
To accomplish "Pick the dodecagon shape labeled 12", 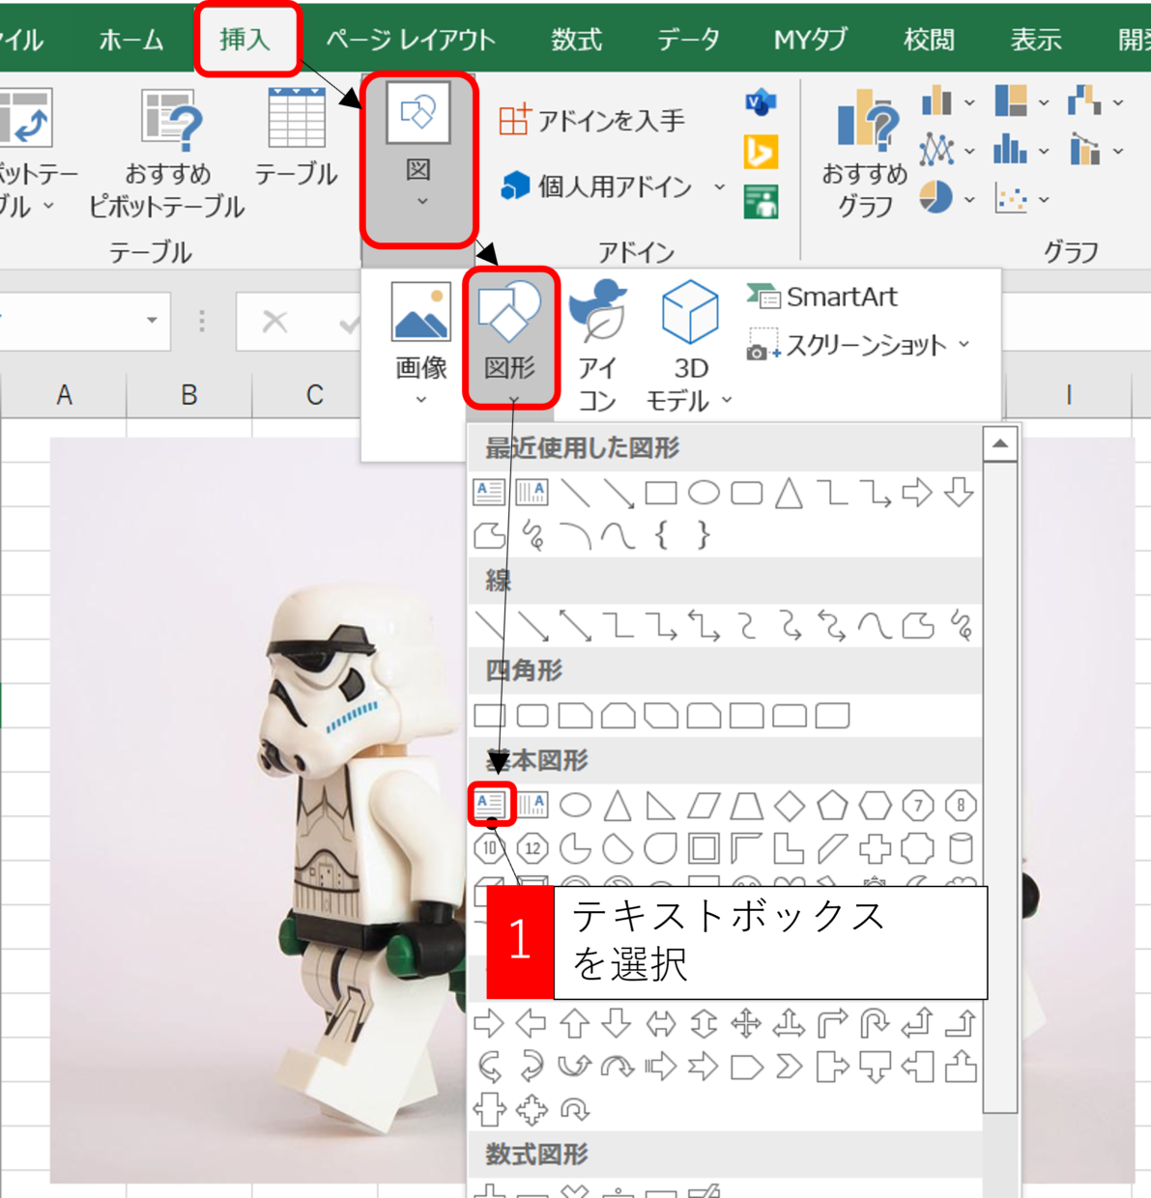I will (532, 848).
